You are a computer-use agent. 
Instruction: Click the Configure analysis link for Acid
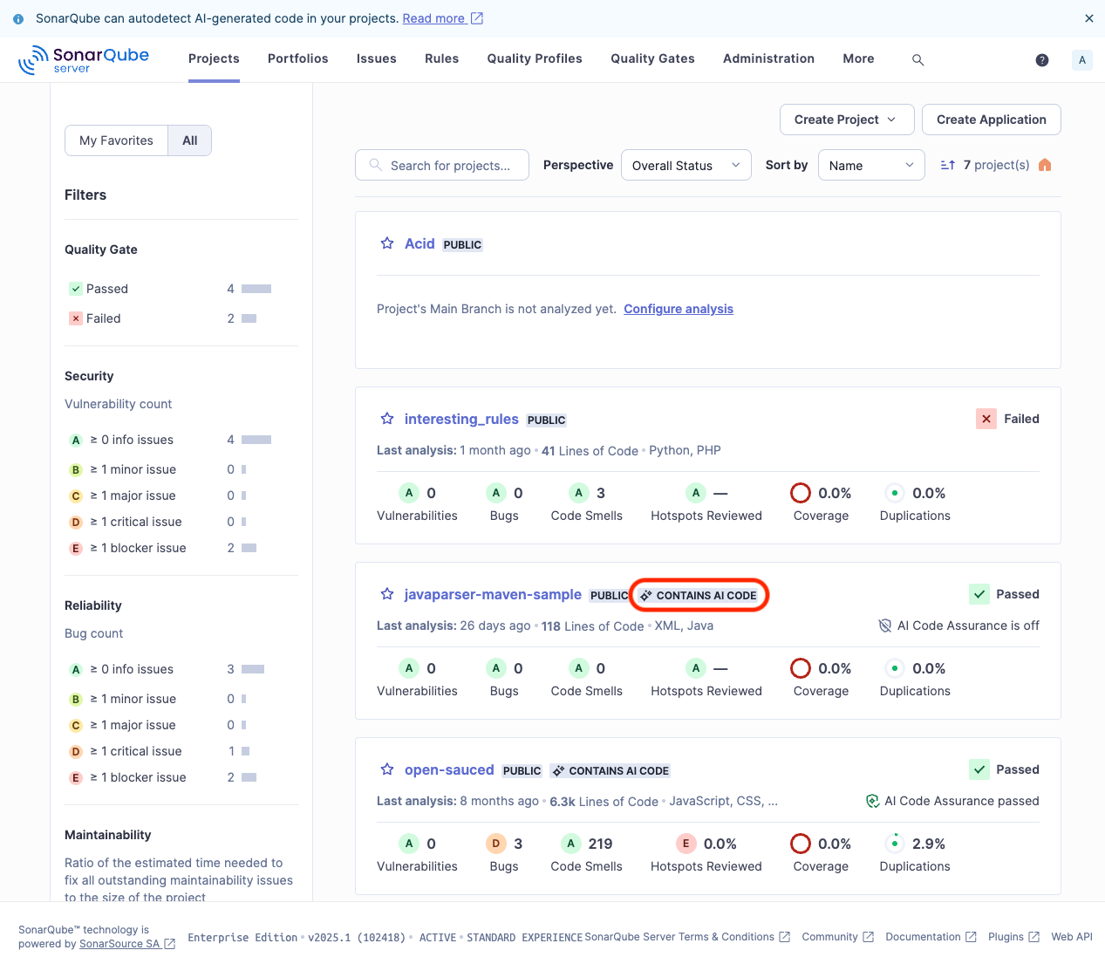point(679,308)
